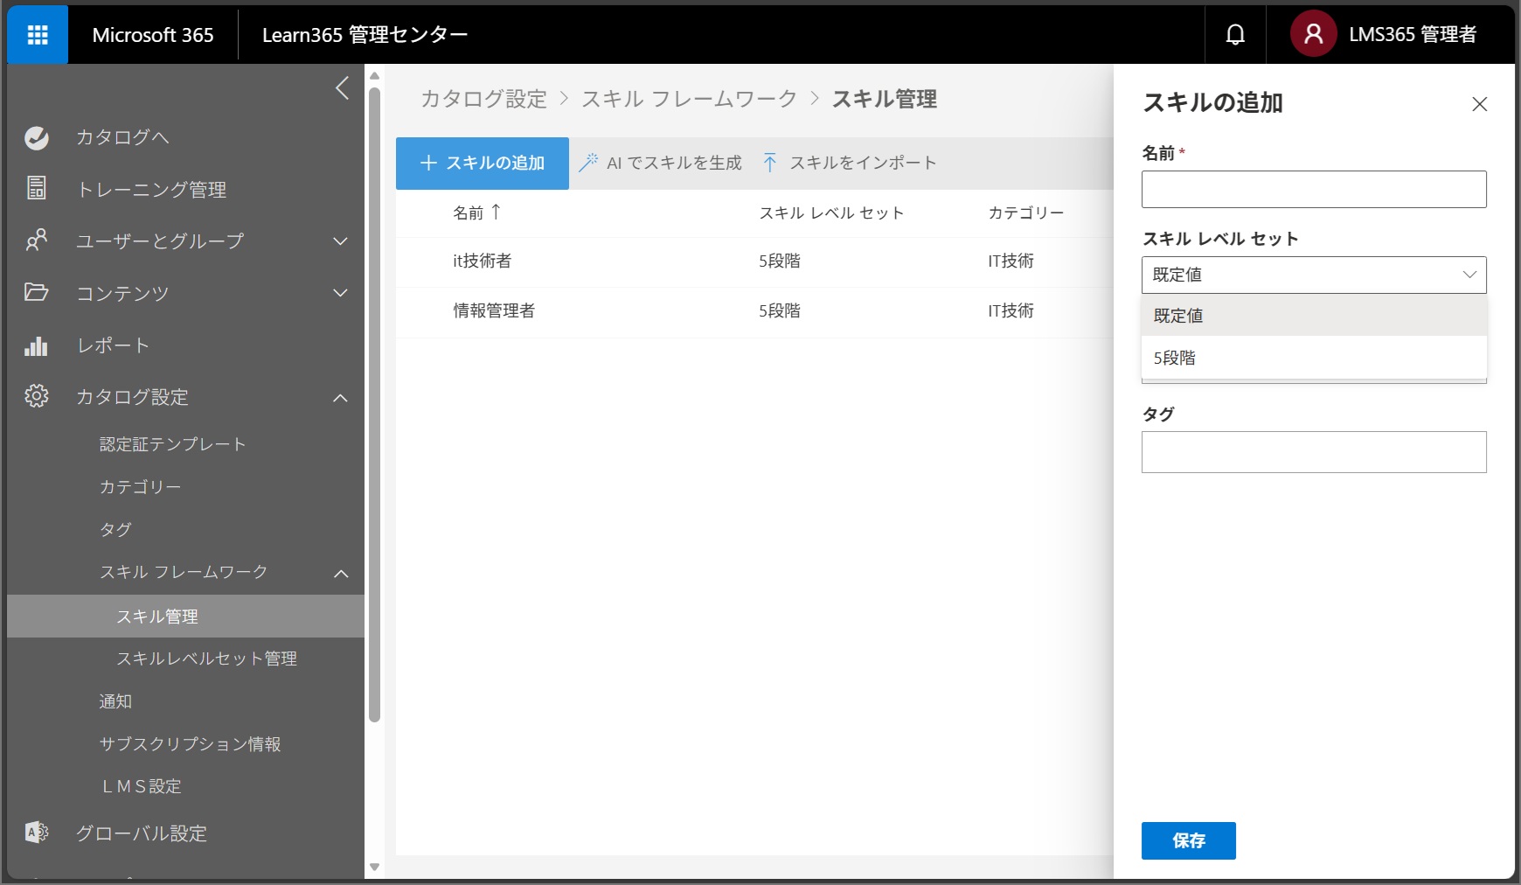Sort by 名前 using the arrow icon

click(496, 212)
